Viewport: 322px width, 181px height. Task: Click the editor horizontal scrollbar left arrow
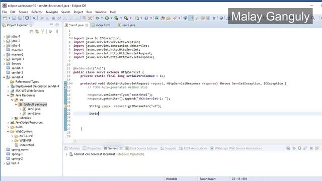[x=75, y=141]
